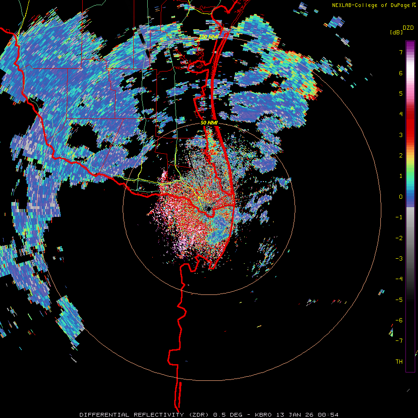Click the -1 value on the ZDR scale
This screenshot has width=418, height=418.
tap(399, 217)
